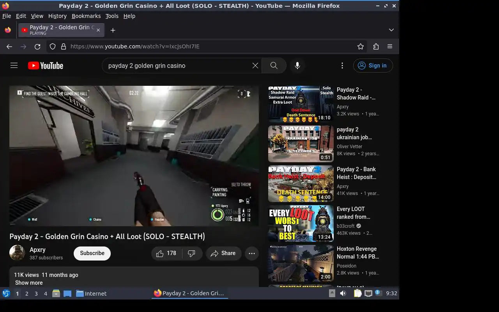
Task: Click the video player to pause
Action: pos(134,156)
